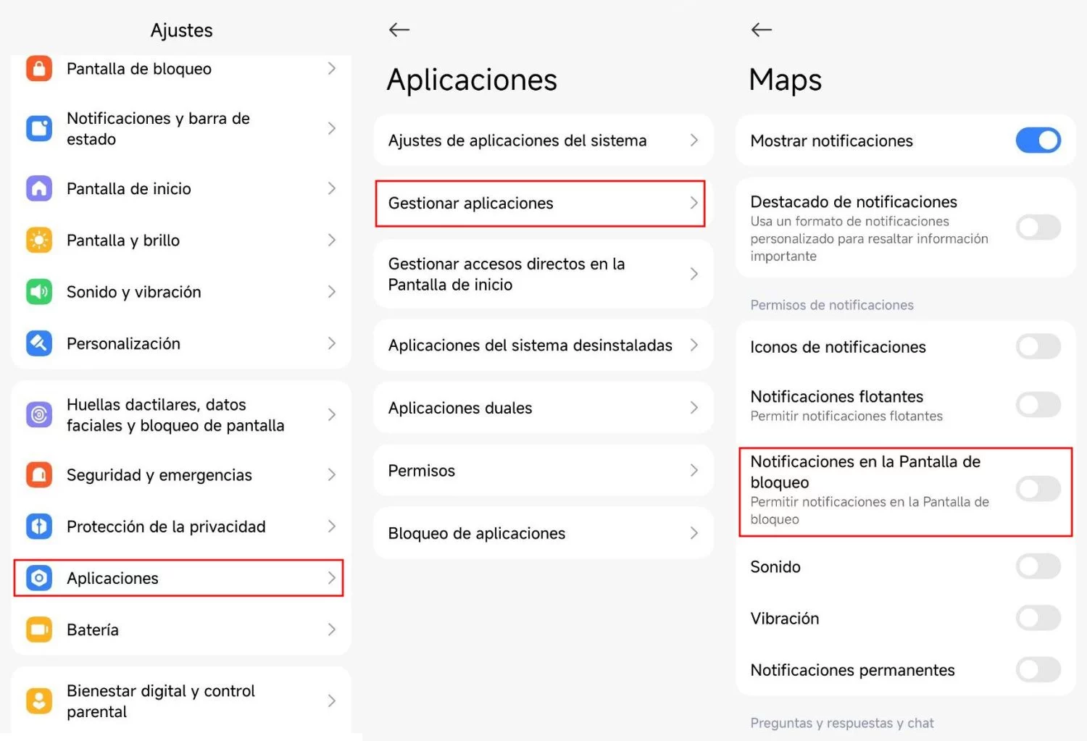Turn on the Vibración toggle
Screen dimensions: 1087x741
click(1038, 618)
